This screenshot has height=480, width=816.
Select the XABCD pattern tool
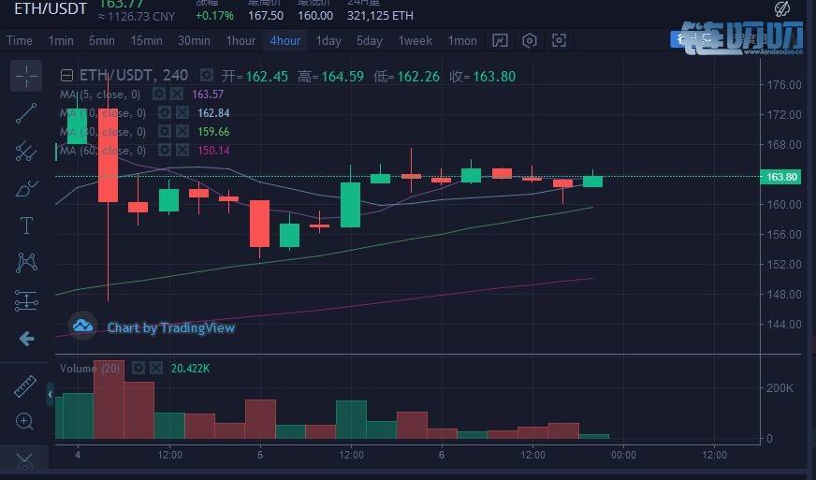point(26,262)
